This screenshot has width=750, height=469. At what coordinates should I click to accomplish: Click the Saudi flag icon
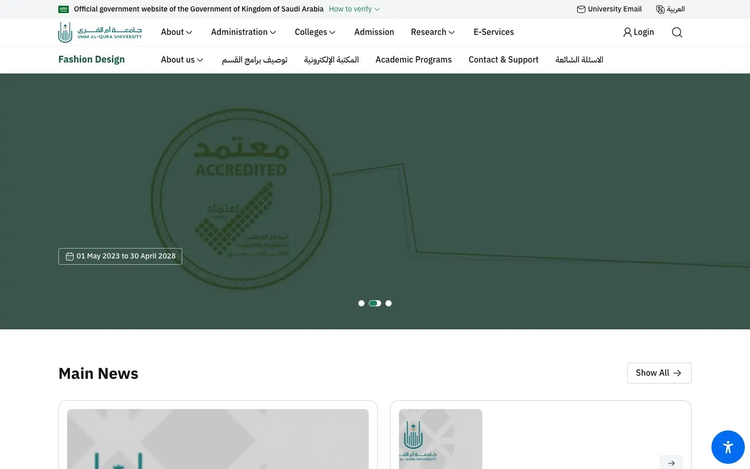tap(64, 9)
